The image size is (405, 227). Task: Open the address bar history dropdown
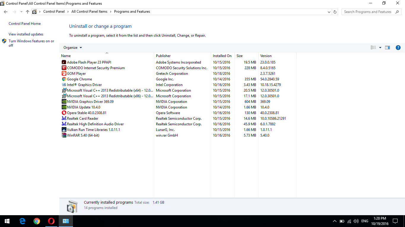[x=329, y=12]
